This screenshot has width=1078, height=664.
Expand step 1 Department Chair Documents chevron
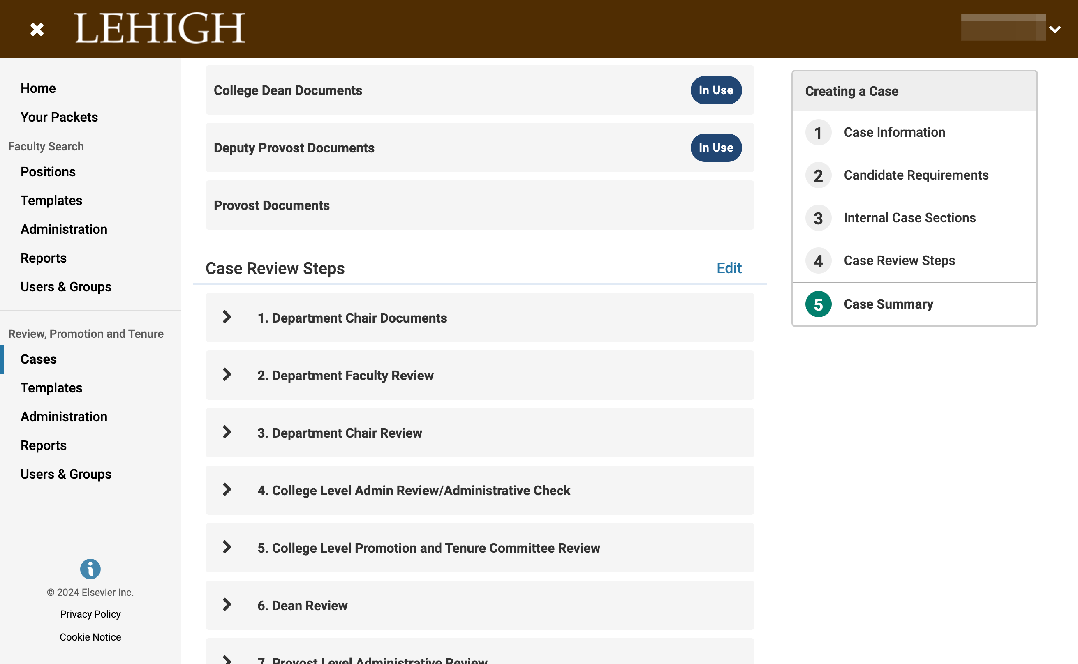[x=227, y=317]
